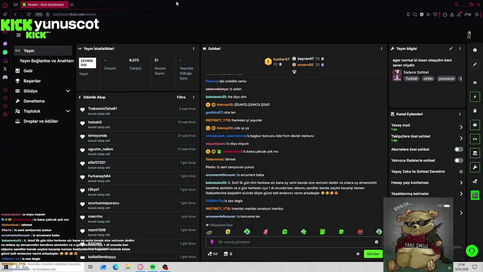Open Yavaş mod options chevron
The height and width of the screenshot is (272, 483).
(x=461, y=127)
